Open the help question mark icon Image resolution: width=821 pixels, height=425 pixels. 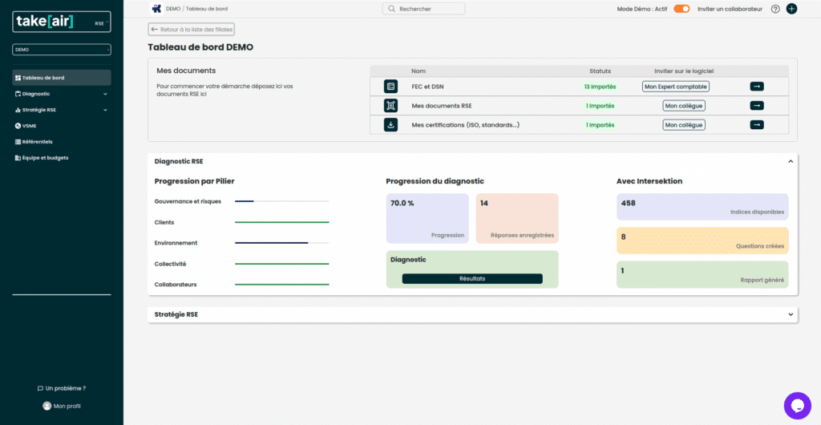(775, 9)
